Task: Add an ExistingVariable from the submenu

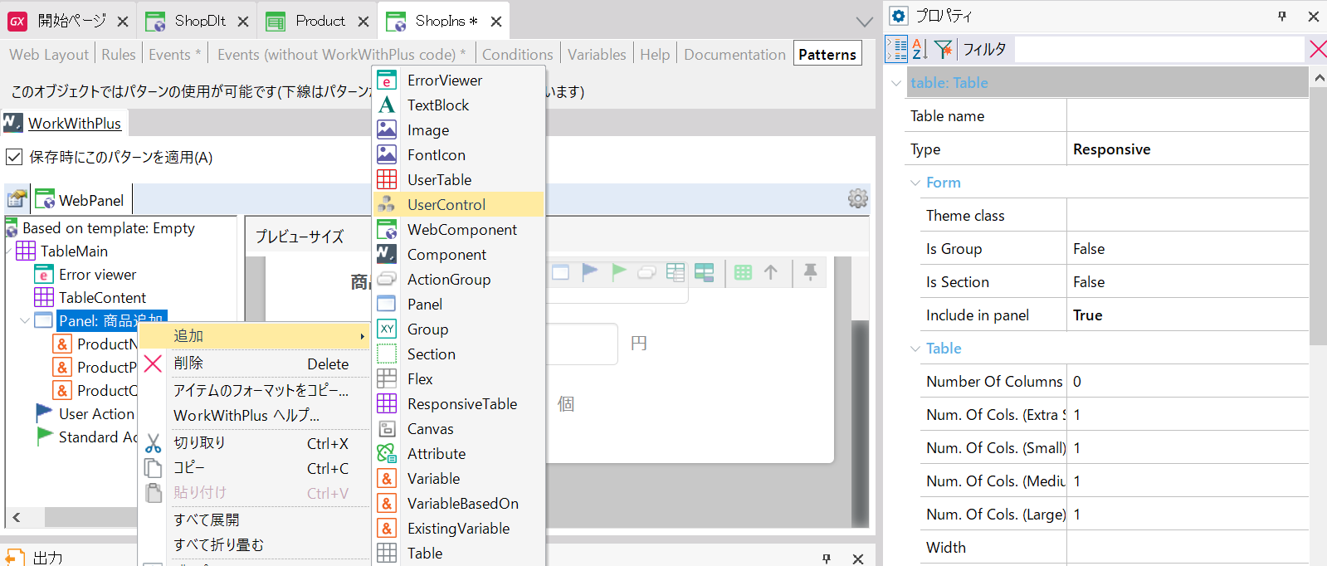Action: (460, 528)
